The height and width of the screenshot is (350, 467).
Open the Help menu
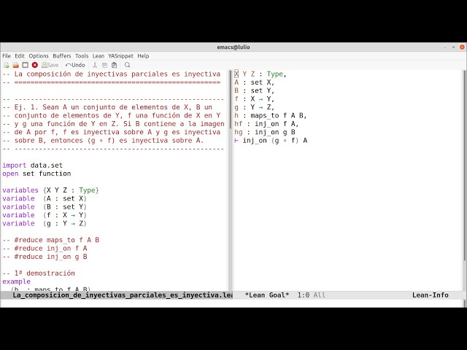click(143, 56)
